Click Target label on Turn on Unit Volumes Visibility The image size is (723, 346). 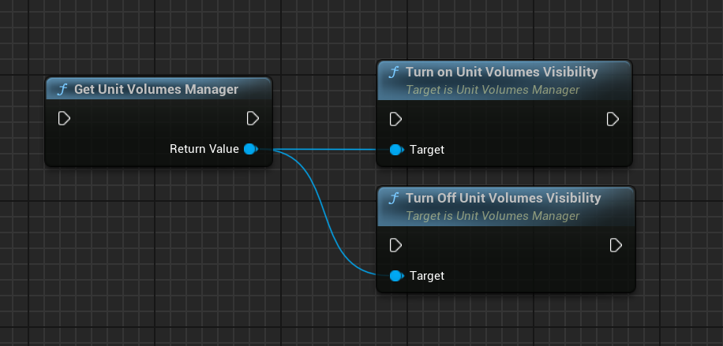[426, 150]
